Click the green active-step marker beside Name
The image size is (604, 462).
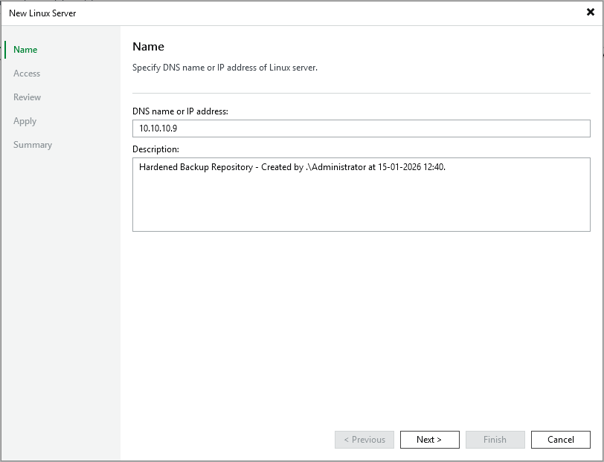[5, 50]
